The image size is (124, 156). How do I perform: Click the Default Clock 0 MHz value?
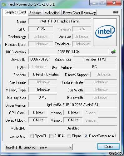click(38, 120)
